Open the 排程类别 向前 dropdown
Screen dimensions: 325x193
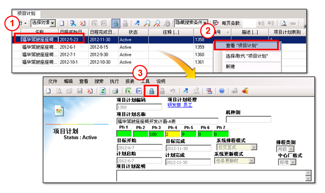pyautogui.click(x=291, y=149)
